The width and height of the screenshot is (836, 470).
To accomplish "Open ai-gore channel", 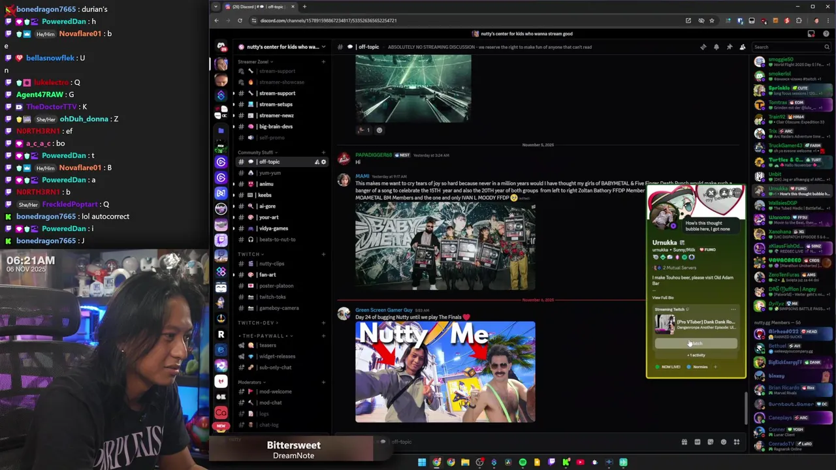I will coord(281,206).
